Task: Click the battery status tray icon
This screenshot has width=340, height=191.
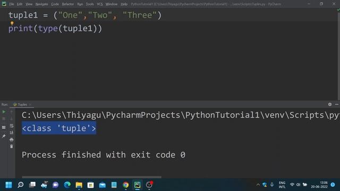Action: (x=305, y=185)
